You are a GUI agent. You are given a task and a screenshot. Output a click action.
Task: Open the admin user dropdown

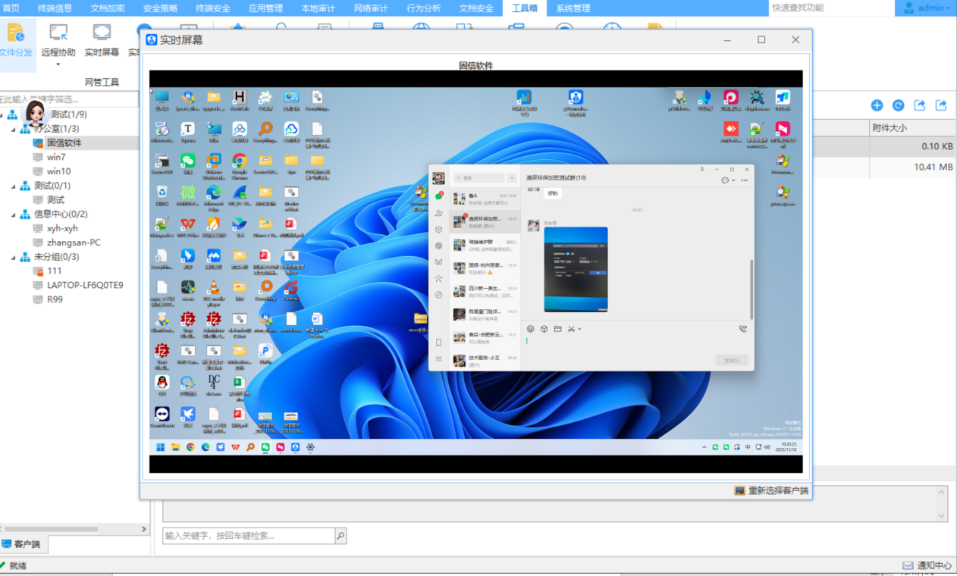(926, 8)
